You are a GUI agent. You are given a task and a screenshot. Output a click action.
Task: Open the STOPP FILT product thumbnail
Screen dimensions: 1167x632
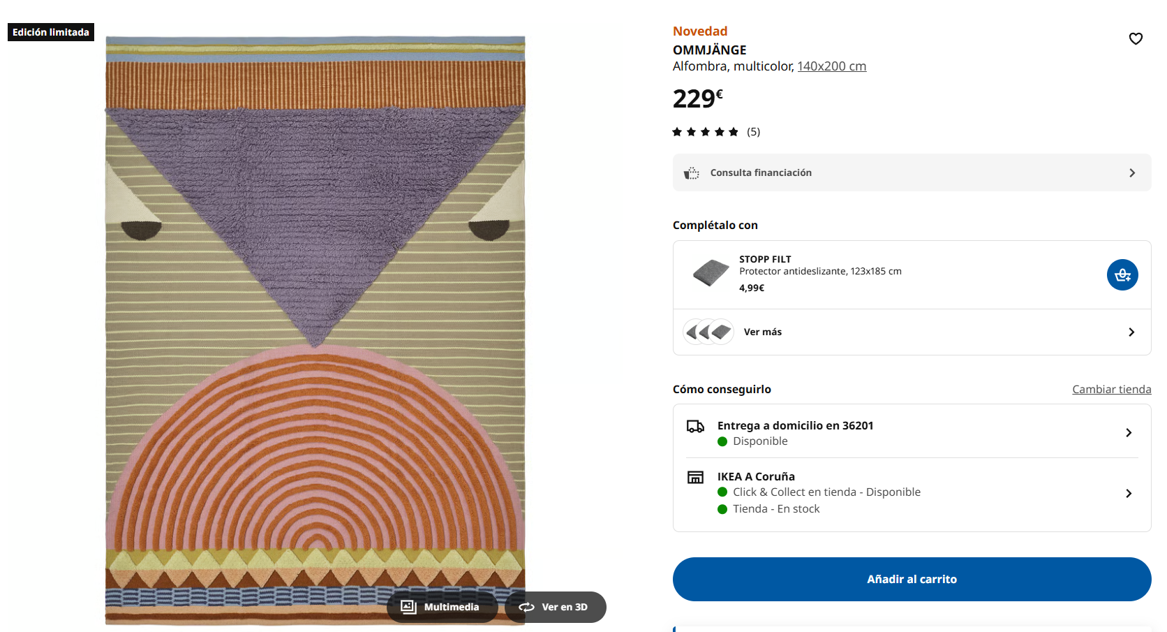(x=711, y=273)
